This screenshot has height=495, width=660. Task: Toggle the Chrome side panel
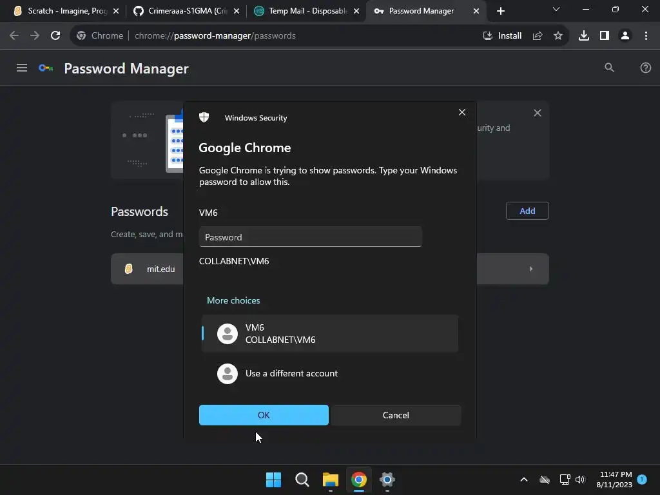[x=604, y=36]
